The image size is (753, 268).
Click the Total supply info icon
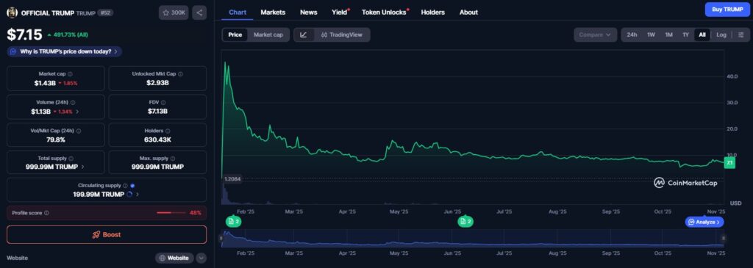click(x=71, y=158)
